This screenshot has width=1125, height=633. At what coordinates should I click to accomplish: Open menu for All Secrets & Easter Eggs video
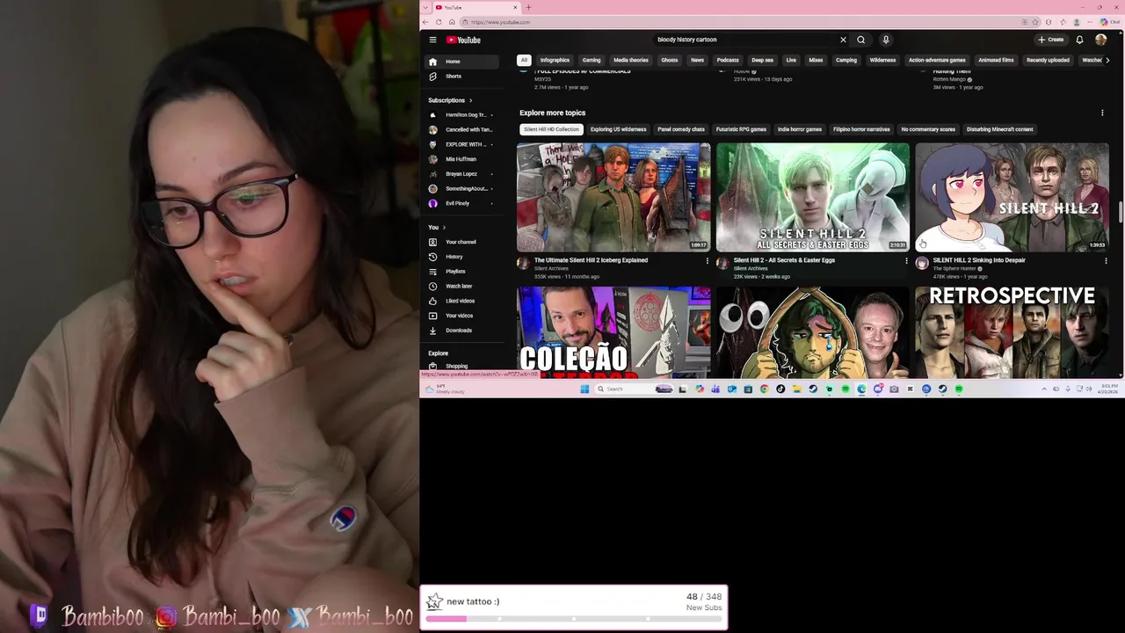click(x=906, y=261)
